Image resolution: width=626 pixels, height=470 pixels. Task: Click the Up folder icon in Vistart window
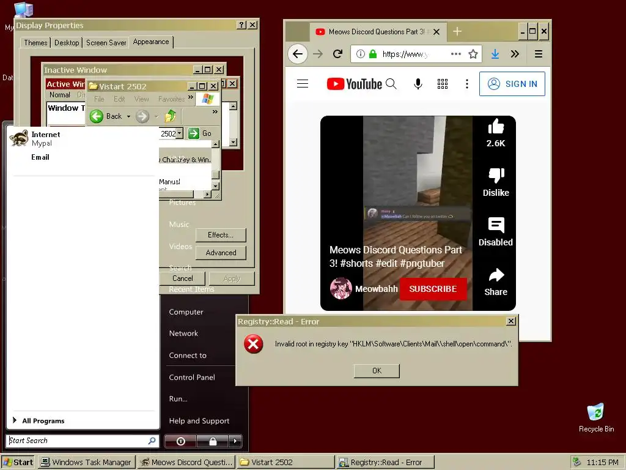tap(171, 116)
